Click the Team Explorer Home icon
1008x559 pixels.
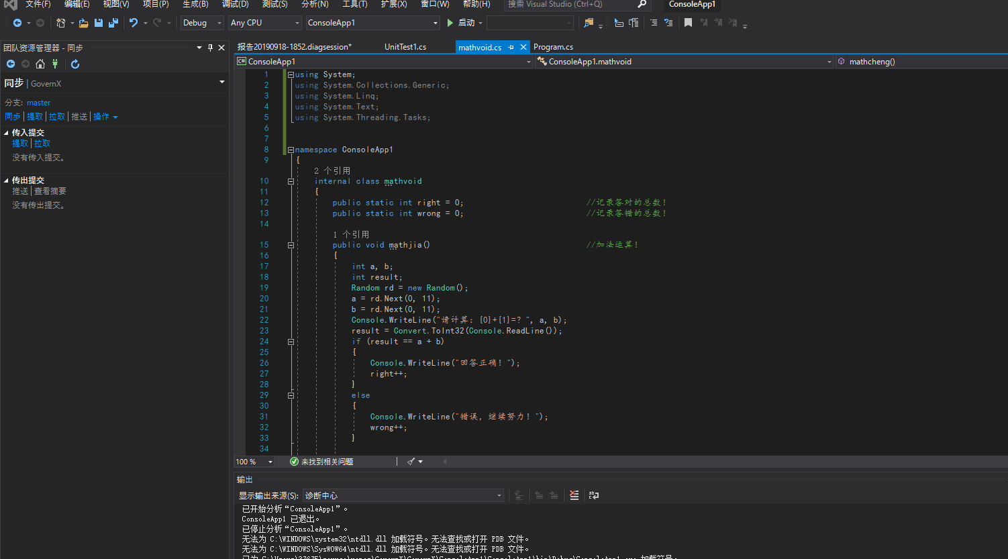point(40,64)
